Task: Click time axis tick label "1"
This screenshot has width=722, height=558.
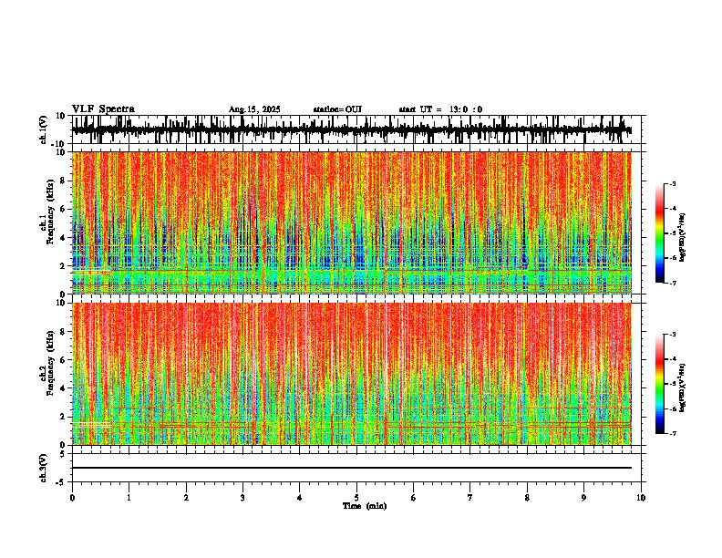Action: coord(129,498)
